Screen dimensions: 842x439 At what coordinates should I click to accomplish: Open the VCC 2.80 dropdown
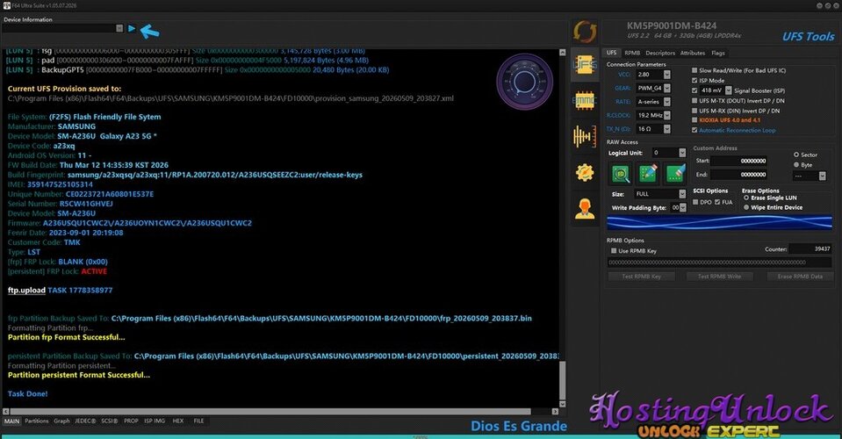667,75
